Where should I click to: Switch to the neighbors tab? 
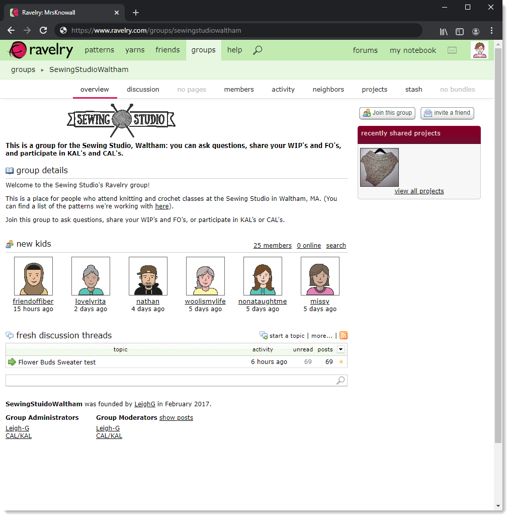(x=328, y=89)
